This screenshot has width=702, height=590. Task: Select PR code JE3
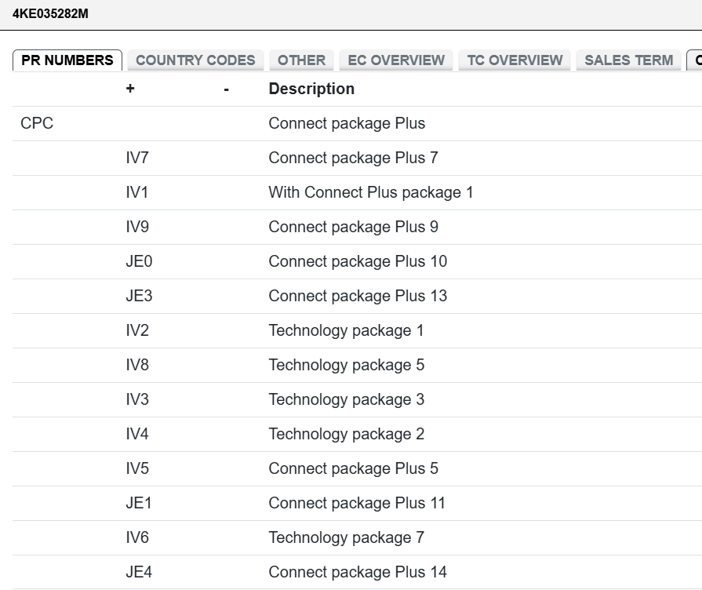[139, 296]
